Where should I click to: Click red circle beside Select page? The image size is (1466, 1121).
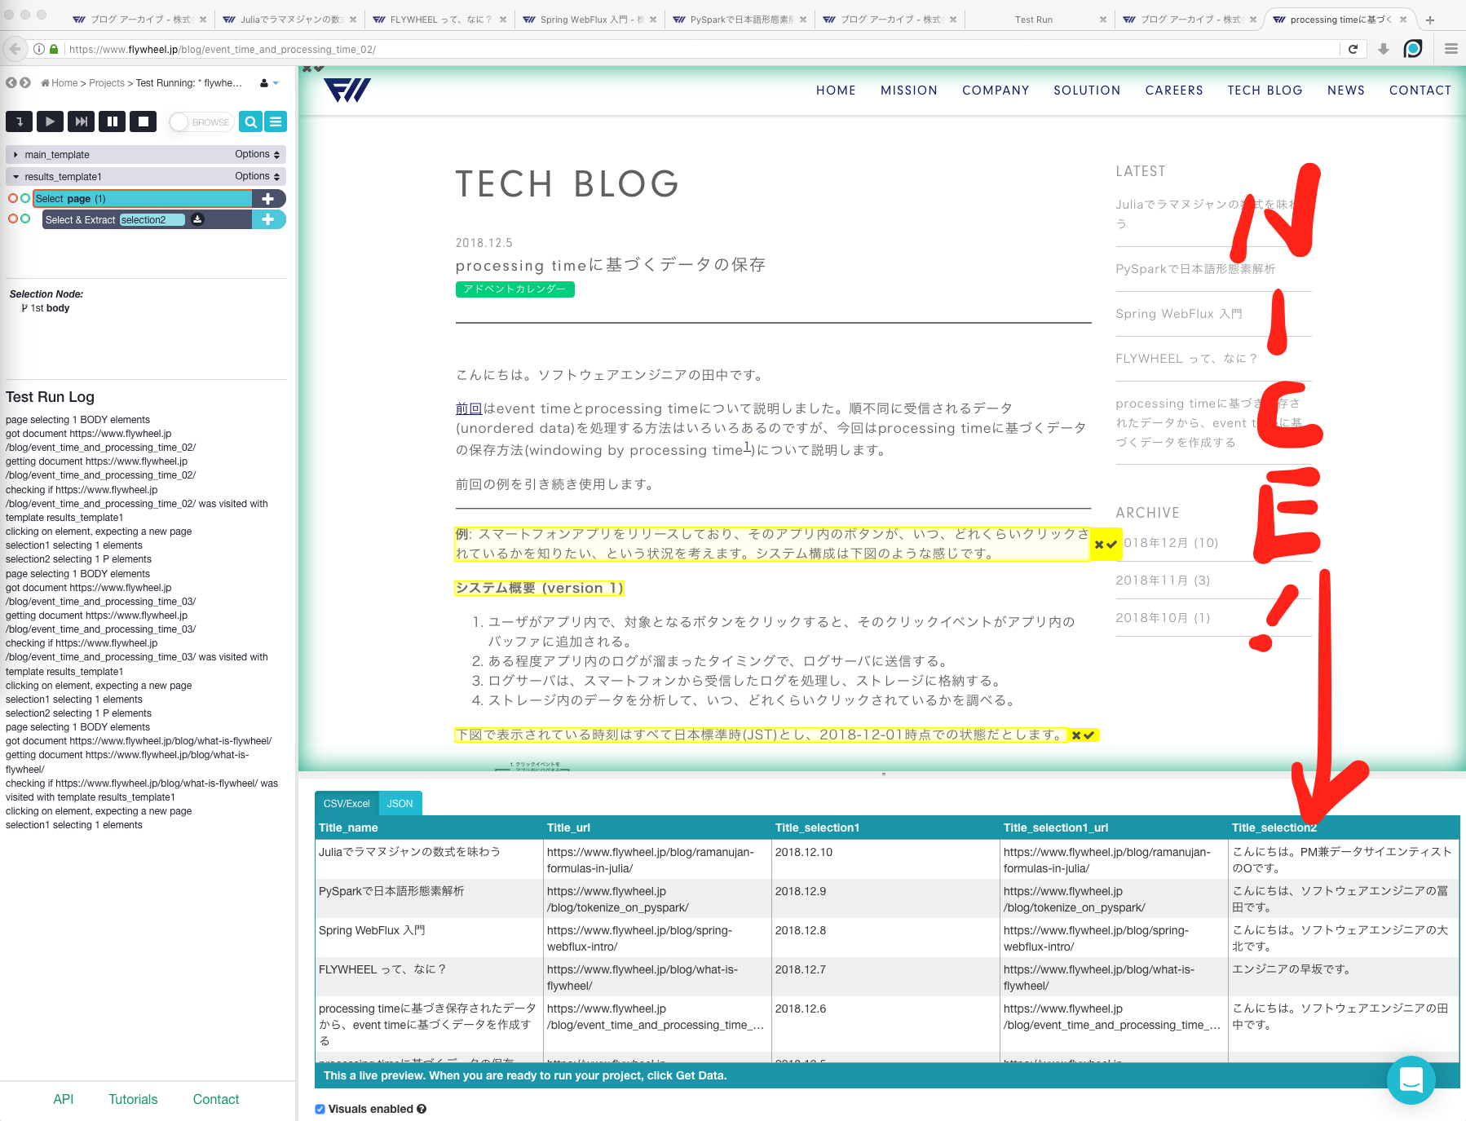coord(13,198)
